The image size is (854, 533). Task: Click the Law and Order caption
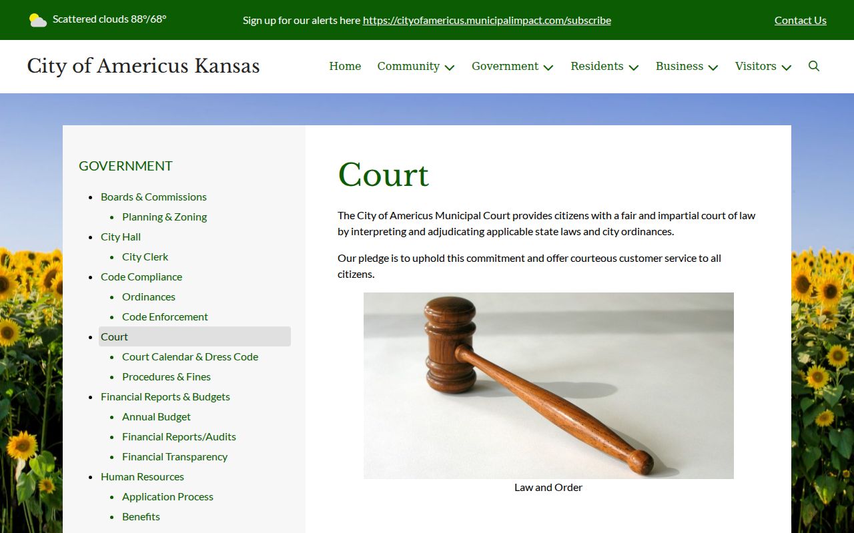(x=548, y=487)
